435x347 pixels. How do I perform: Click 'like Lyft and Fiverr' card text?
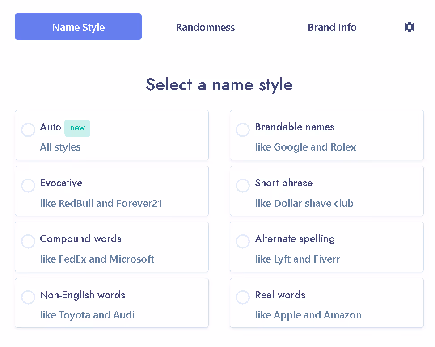coord(298,259)
